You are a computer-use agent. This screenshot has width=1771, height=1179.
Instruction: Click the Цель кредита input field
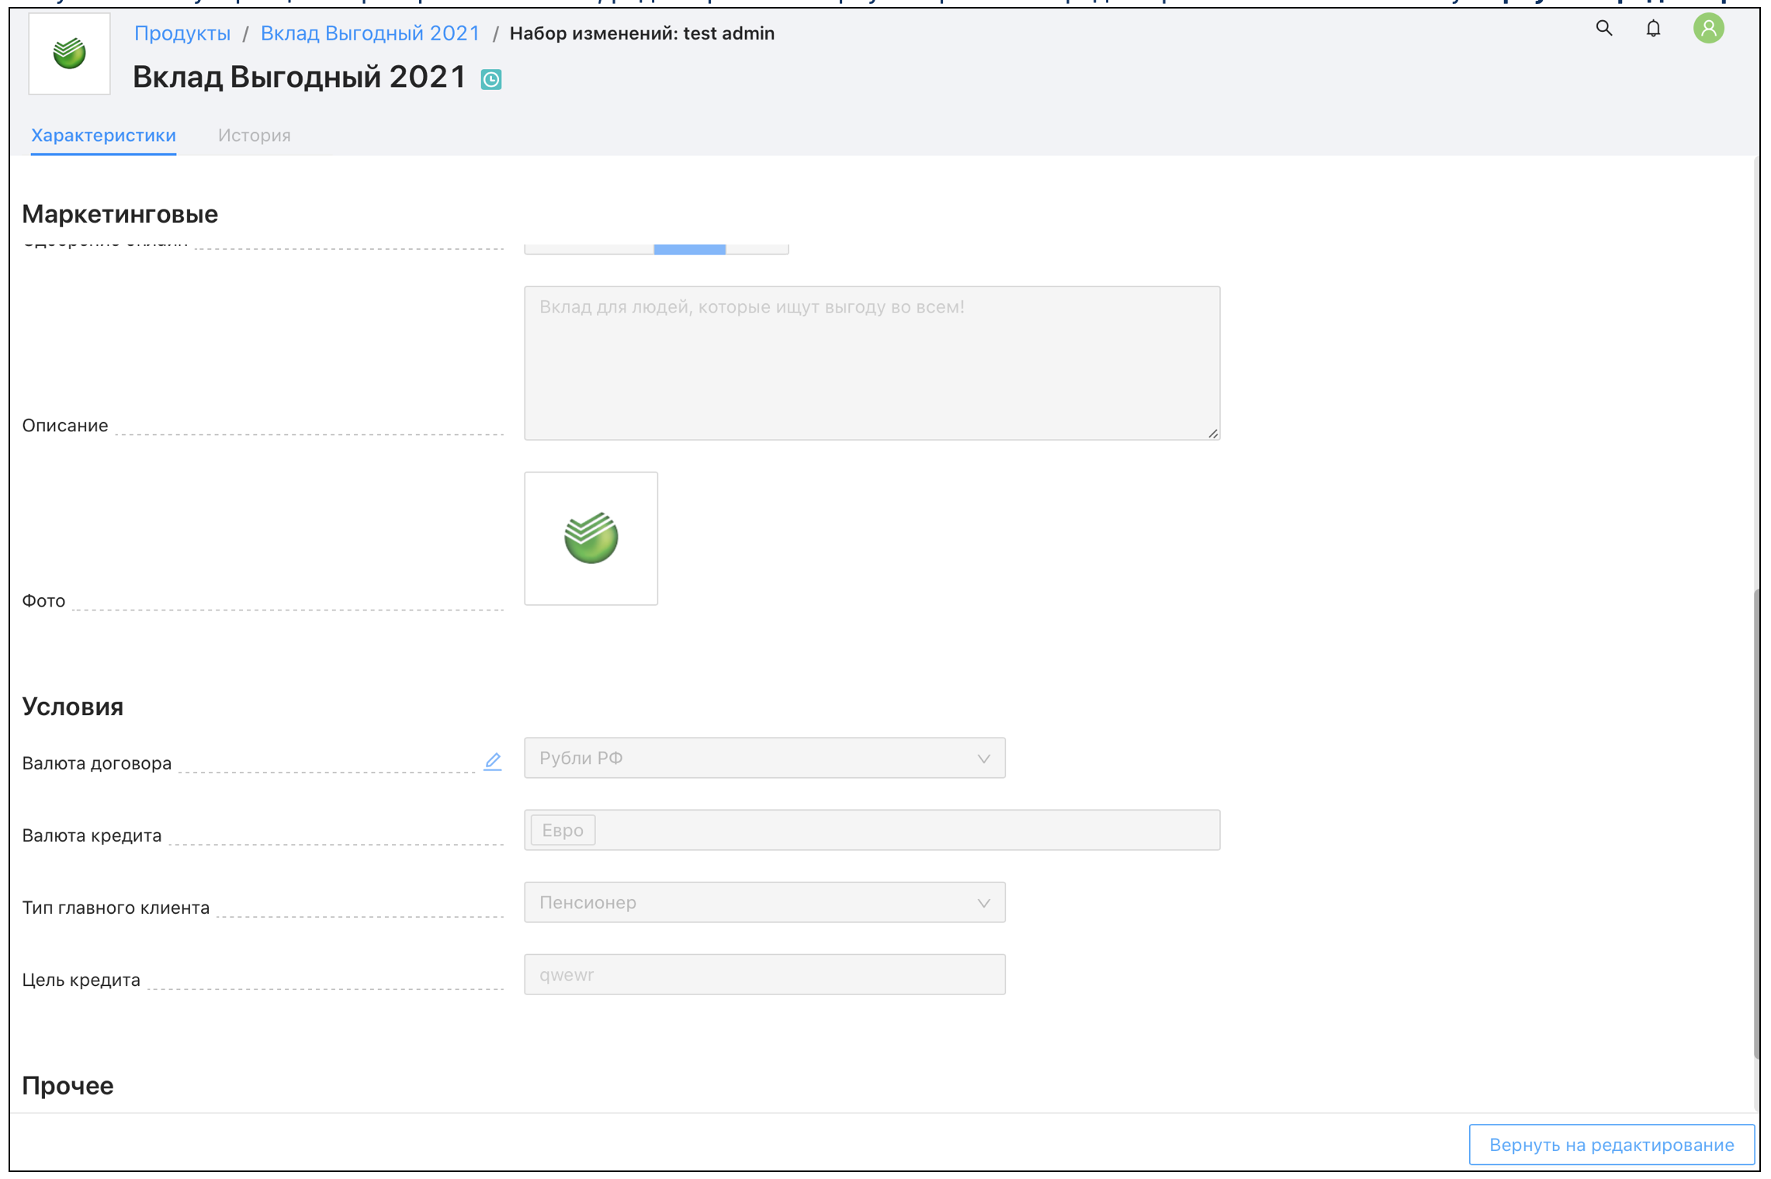click(x=764, y=974)
